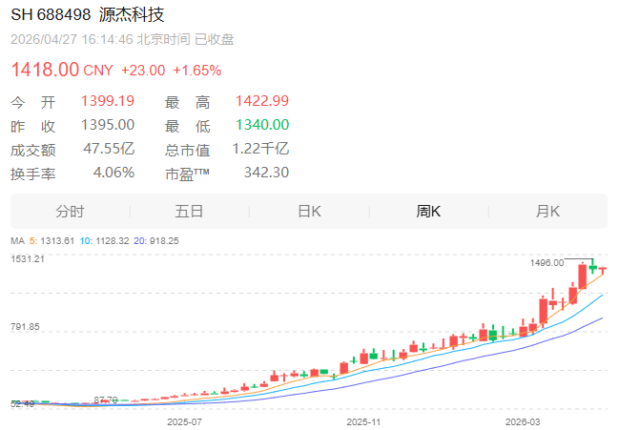This screenshot has height=430, width=619.
Task: Click the y-axis label 791.85
Action: (25, 327)
